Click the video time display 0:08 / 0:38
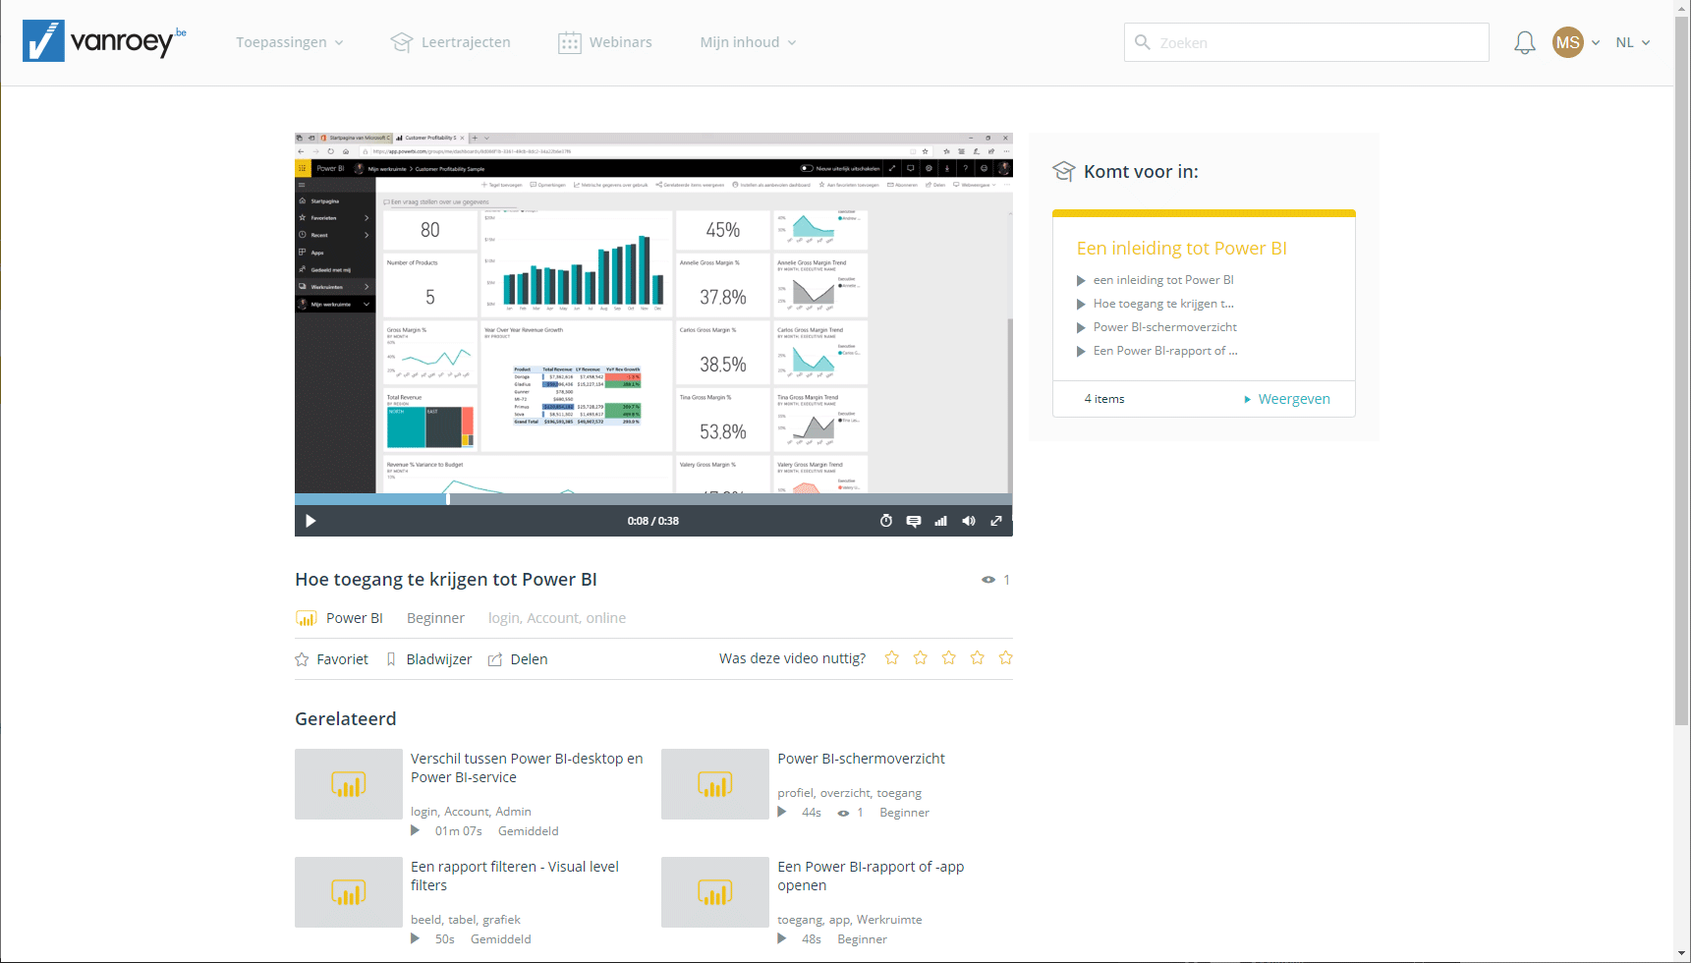 [653, 521]
